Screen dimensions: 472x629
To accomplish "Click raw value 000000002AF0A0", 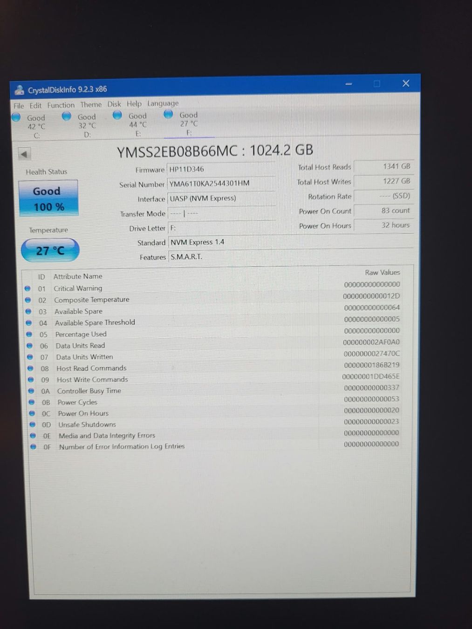I will pos(371,342).
